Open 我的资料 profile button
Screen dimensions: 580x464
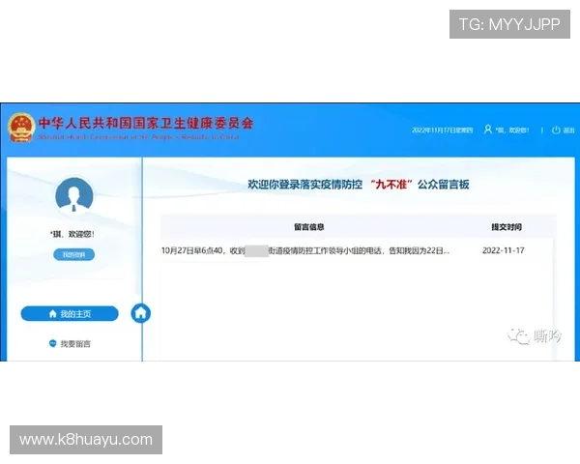74,254
